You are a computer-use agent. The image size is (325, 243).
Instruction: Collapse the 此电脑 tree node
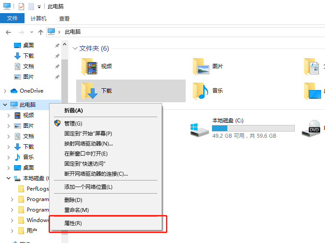click(x=5, y=105)
